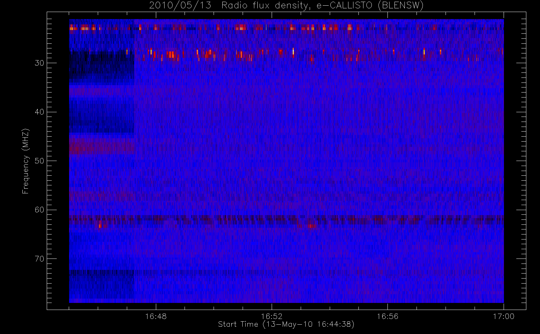Click the 40 frequency tick label
The width and height of the screenshot is (540, 334).
[x=39, y=112]
